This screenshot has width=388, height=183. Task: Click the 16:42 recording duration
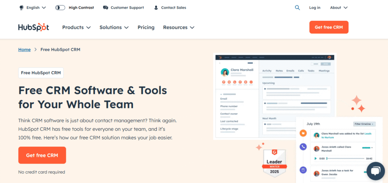(x=369, y=158)
